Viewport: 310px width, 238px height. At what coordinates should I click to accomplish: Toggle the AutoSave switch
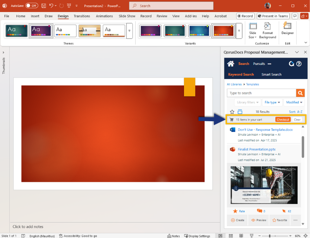32,6
